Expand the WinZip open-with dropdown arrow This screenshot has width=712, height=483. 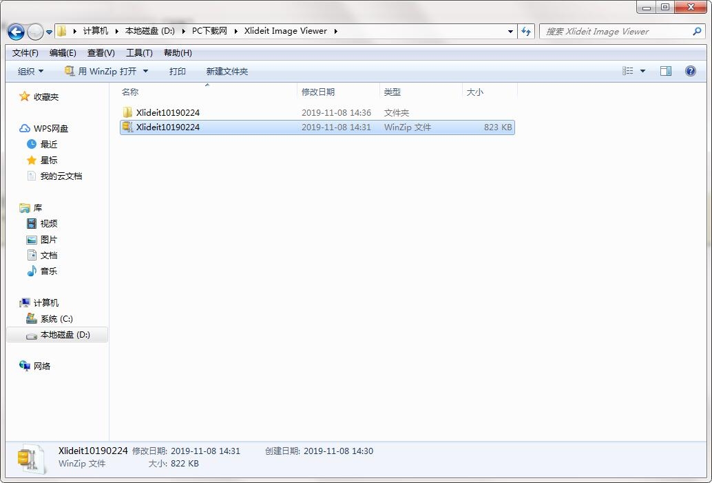click(x=145, y=72)
